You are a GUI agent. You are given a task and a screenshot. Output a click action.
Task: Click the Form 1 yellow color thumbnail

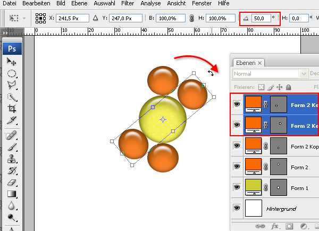coord(253,187)
